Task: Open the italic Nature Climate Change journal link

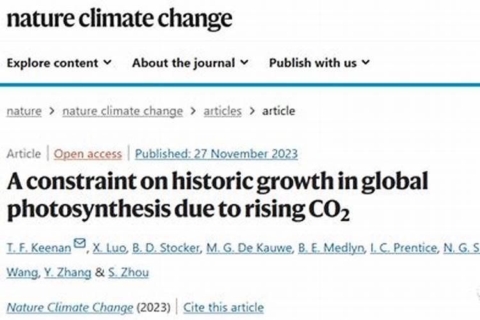Action: (x=70, y=307)
